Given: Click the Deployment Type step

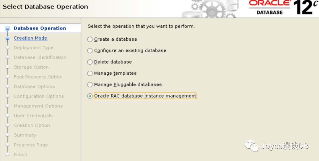Looking at the screenshot, I should pos(33,48).
